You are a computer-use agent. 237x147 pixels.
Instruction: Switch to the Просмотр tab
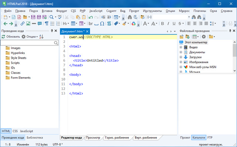coord(93,137)
